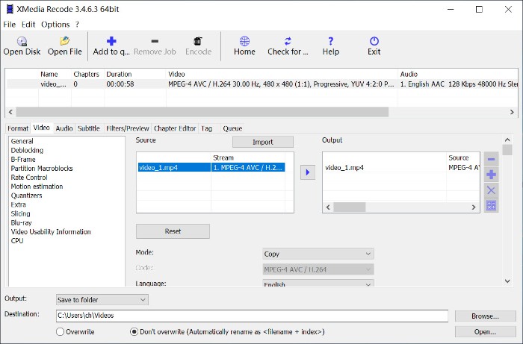This screenshot has width=523, height=344.
Task: Open the Options menu
Action: click(x=55, y=25)
